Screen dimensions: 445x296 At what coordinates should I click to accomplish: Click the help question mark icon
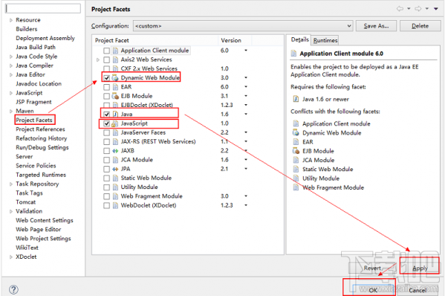coord(13,289)
